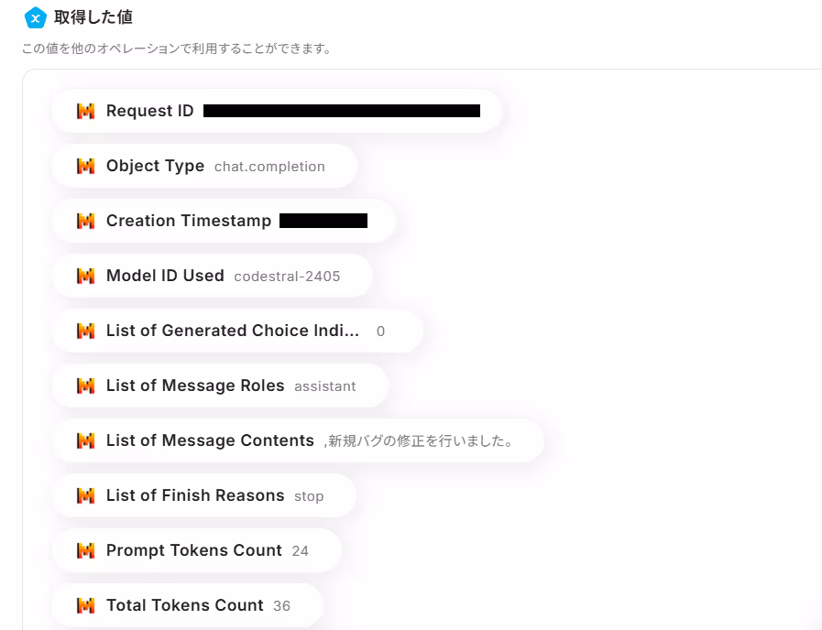Pick the Prompt Tokens Count 24 chip
This screenshot has height=630, width=822.
(197, 550)
